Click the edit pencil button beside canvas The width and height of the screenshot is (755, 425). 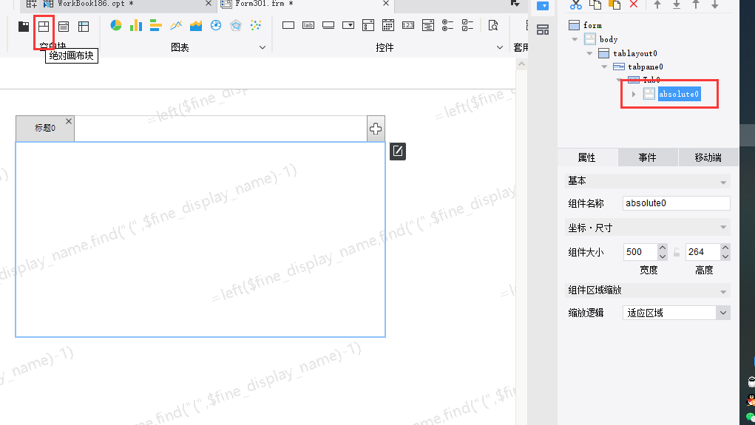398,151
